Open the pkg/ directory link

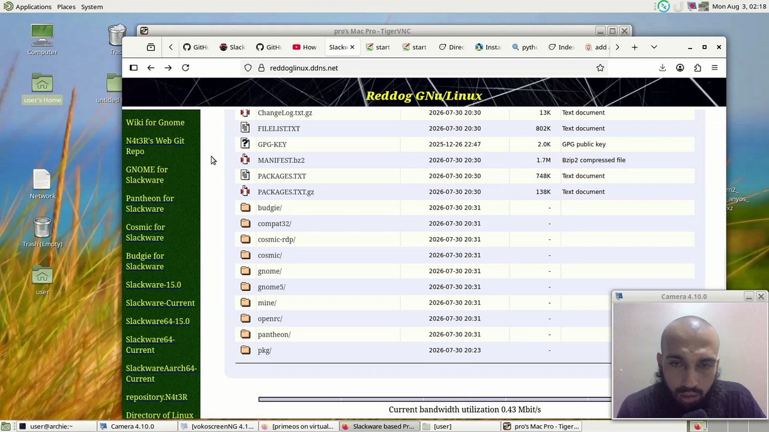(264, 350)
